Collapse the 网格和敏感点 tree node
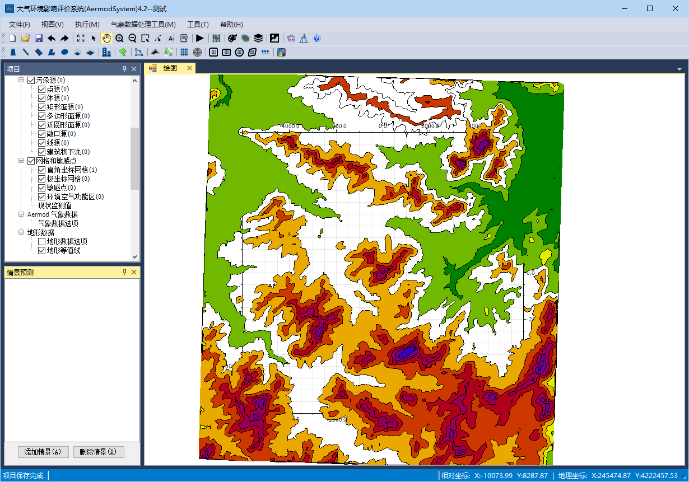 click(21, 161)
